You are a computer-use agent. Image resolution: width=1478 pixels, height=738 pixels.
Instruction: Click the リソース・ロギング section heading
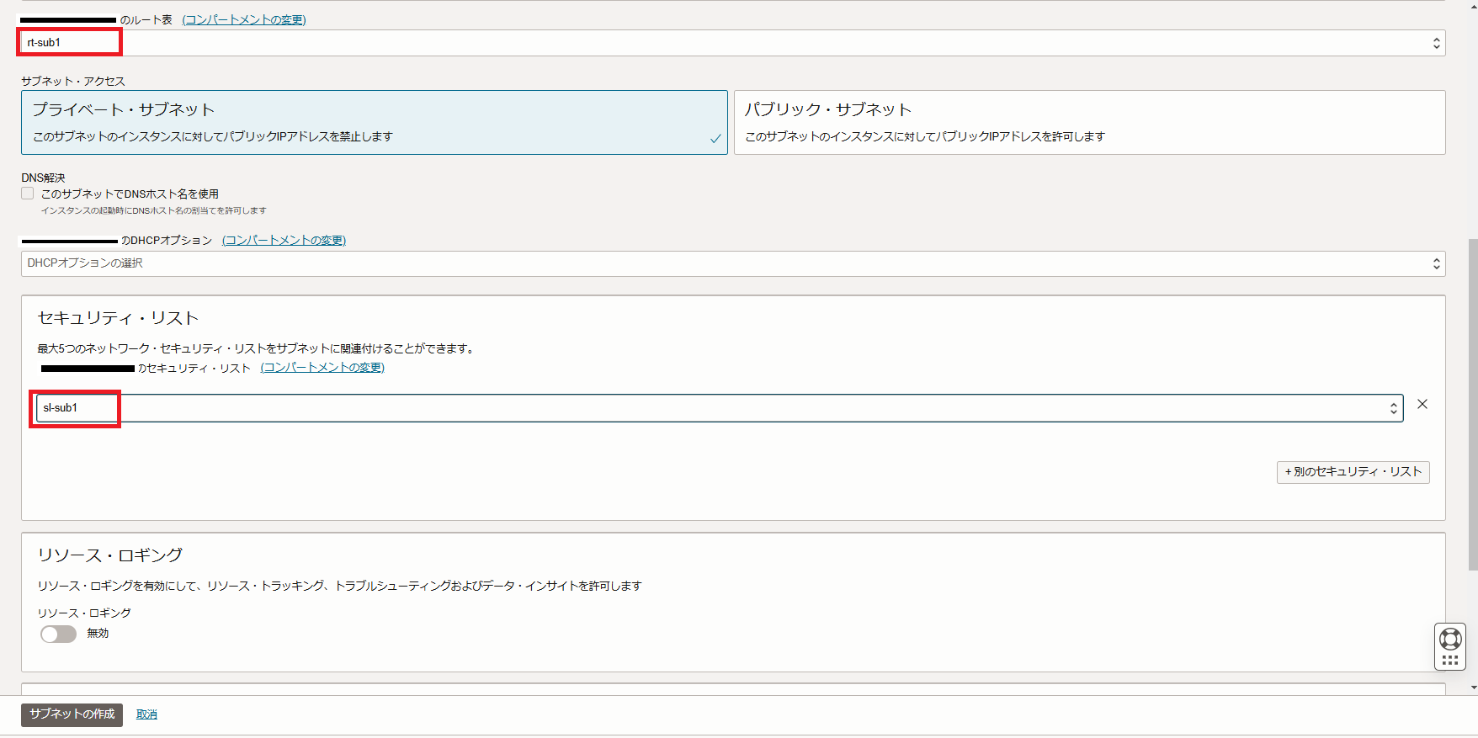tap(109, 555)
